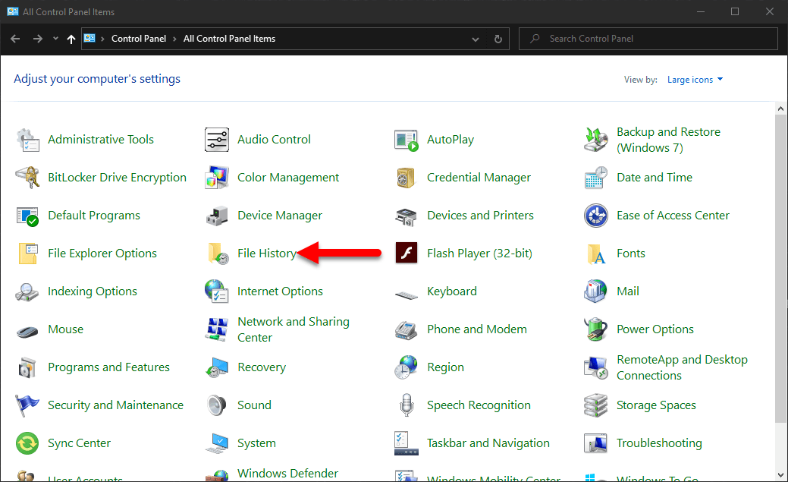
Task: Click the Search Control Panel field
Action: (x=648, y=39)
